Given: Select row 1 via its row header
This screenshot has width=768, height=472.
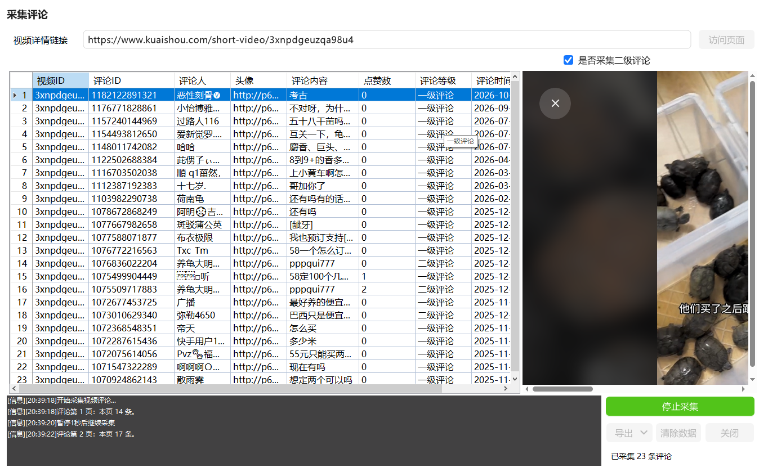Looking at the screenshot, I should point(21,95).
